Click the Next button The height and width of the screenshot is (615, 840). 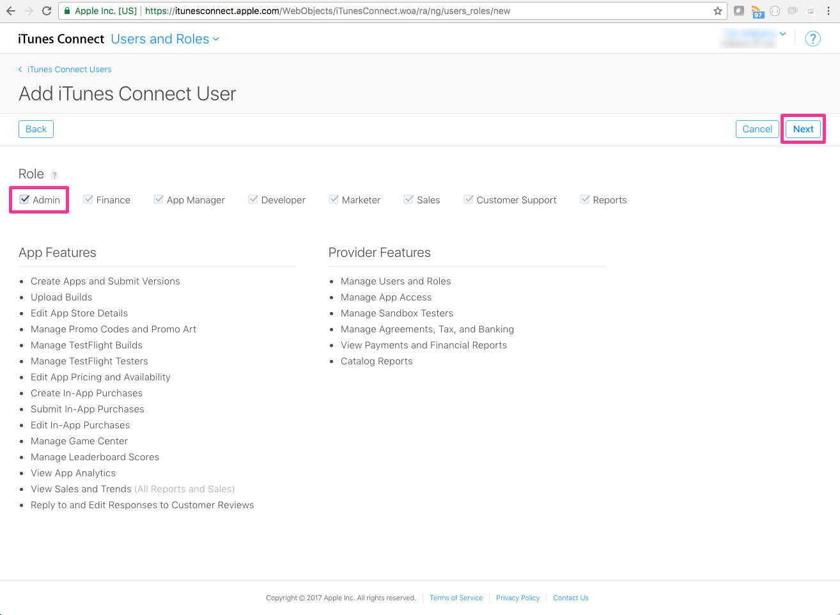click(803, 129)
